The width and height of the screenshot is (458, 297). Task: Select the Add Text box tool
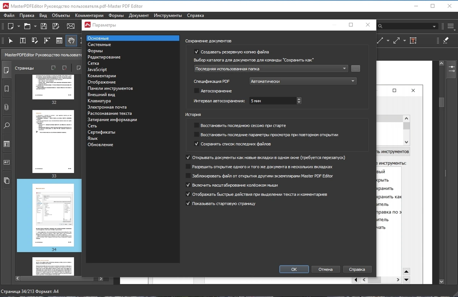pyautogui.click(x=413, y=40)
